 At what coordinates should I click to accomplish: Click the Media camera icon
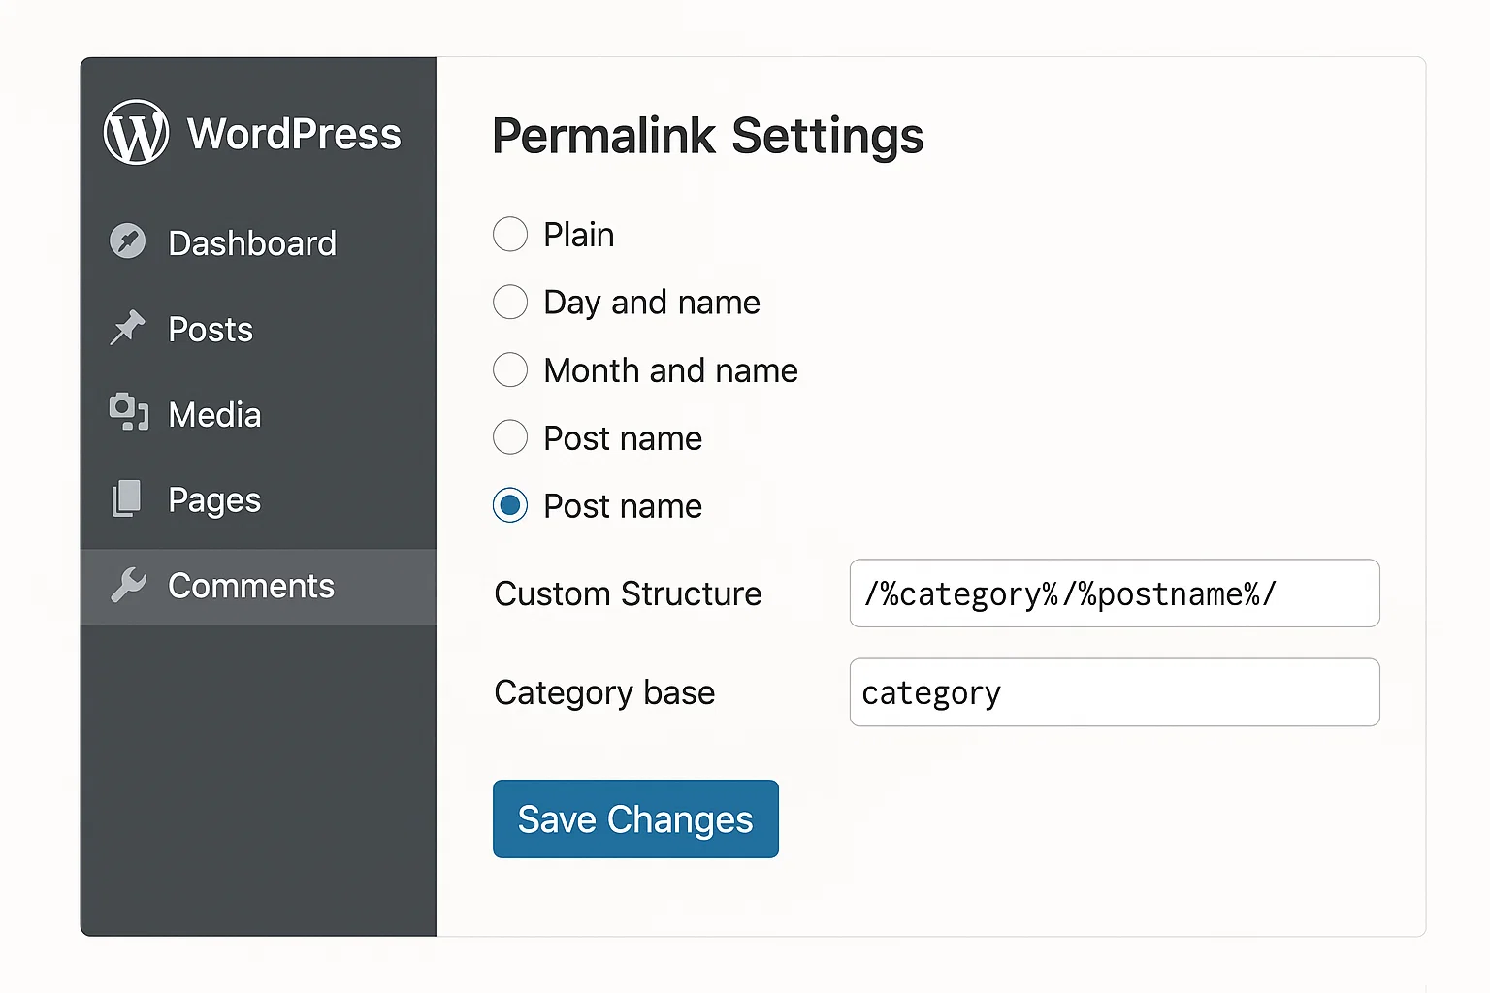(127, 414)
